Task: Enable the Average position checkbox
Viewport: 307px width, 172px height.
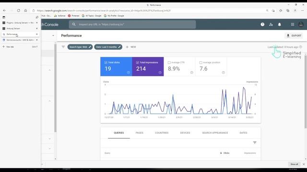Action: [x=201, y=63]
